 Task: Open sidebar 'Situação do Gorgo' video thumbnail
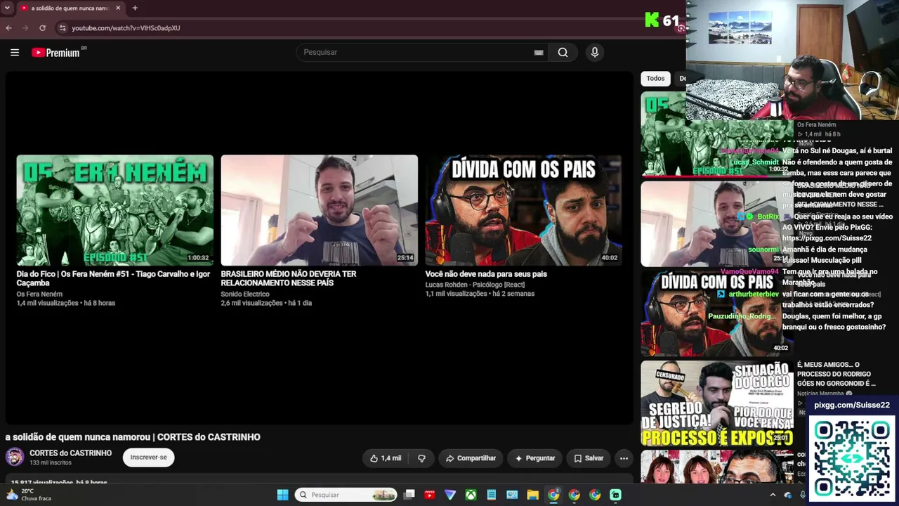[716, 403]
